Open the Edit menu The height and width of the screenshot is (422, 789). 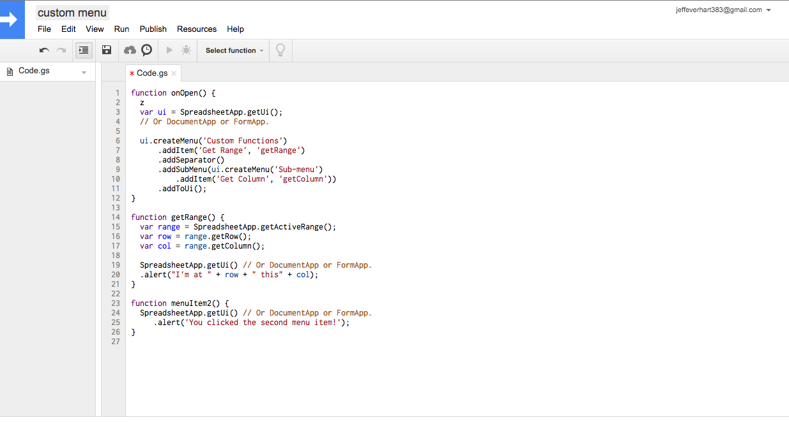point(68,29)
